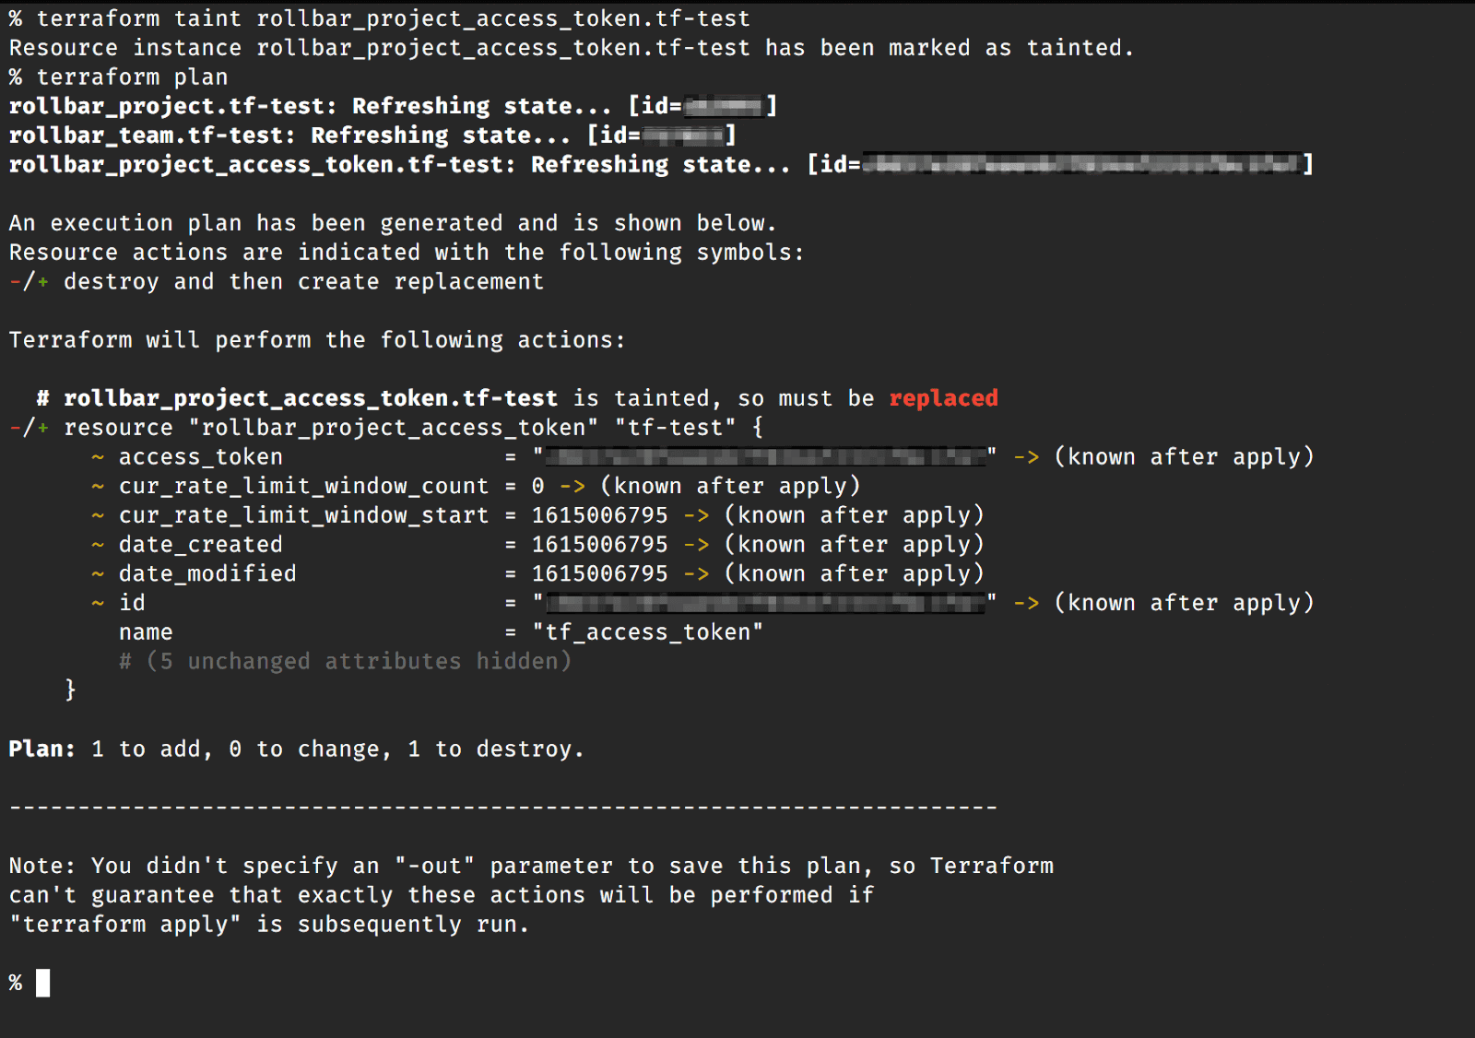
Task: Click the 'Plan:' summary label
Action: 41,749
